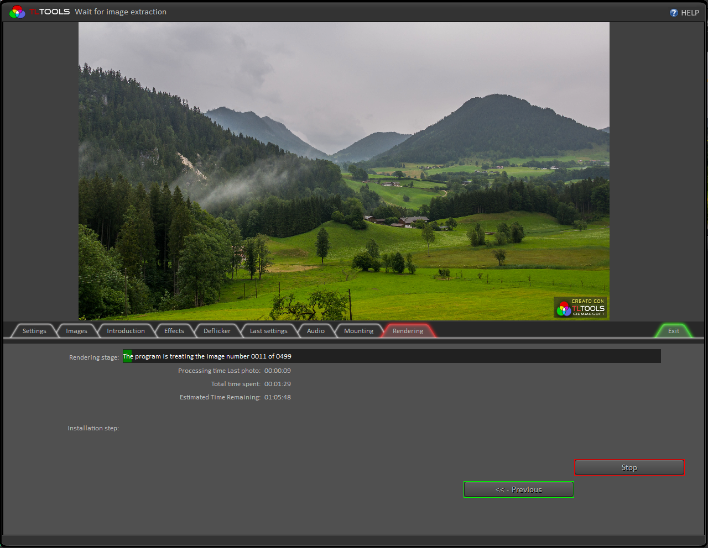The width and height of the screenshot is (708, 548).
Task: Click the Rendering tab
Action: click(x=408, y=331)
